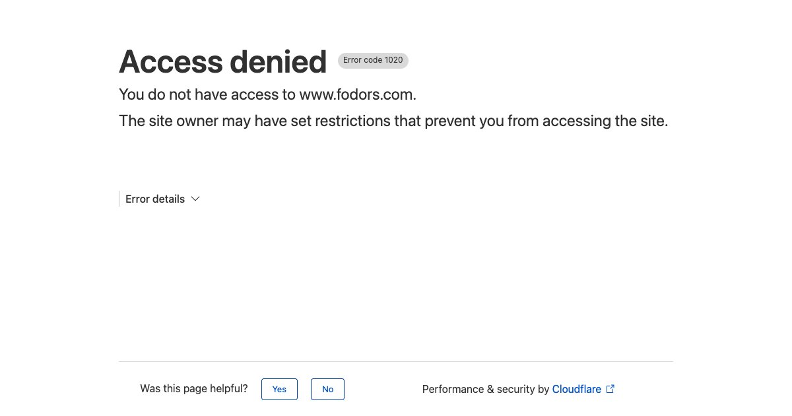Click the word 'helpful?' in the footer

[x=229, y=389]
